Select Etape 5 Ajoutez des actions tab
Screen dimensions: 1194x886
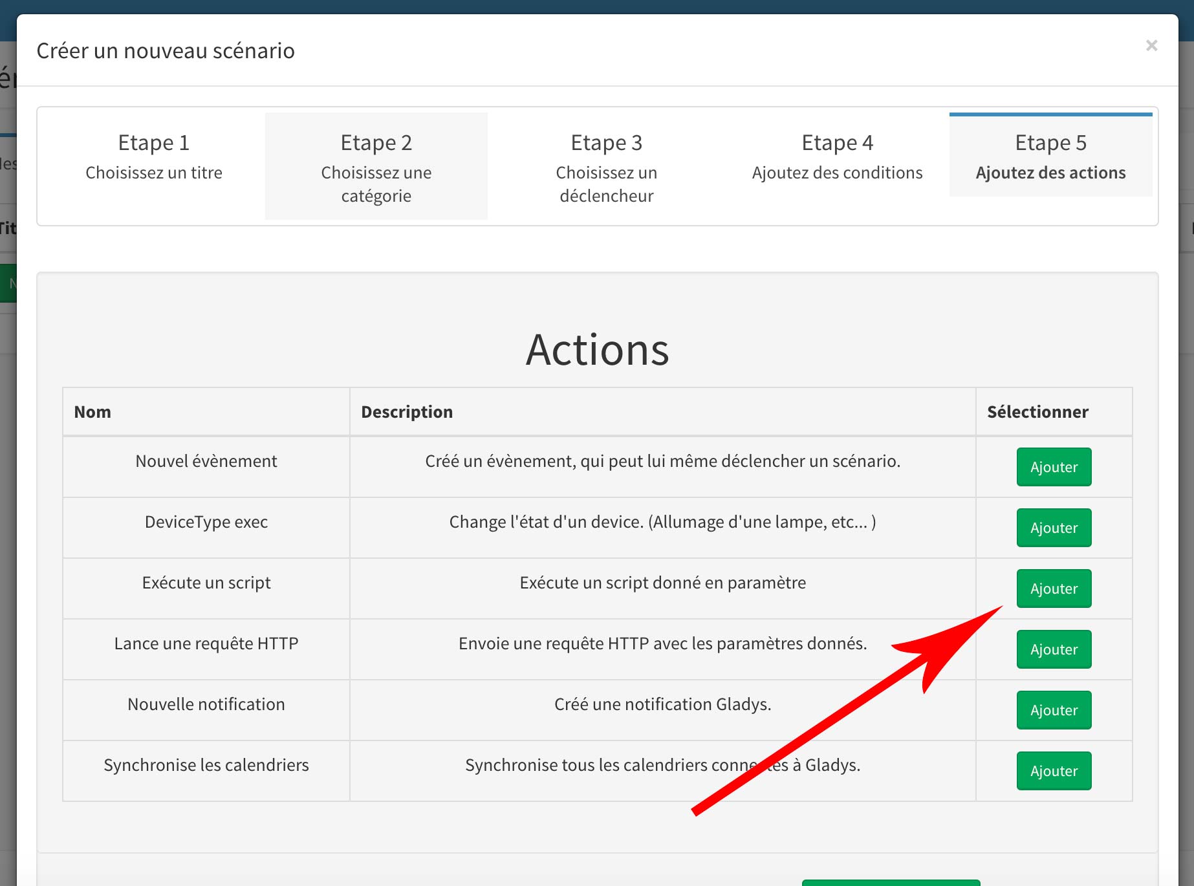tap(1051, 156)
